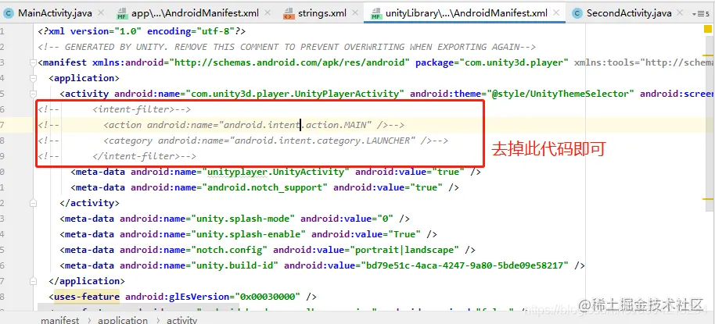Click the yellow inspection status indicator
Viewport: 715px width, 324px height.
point(708,30)
